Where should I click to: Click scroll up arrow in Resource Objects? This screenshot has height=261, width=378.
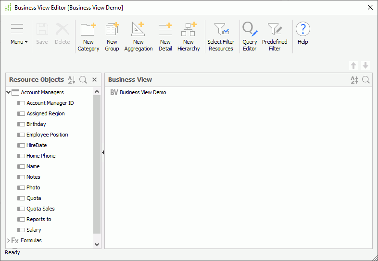(97, 91)
